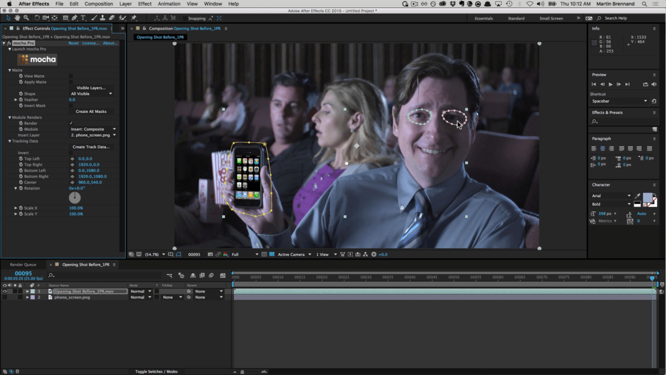Screen dimensions: 666x375
Task: Switch to the Render Queue tab
Action: (23, 264)
